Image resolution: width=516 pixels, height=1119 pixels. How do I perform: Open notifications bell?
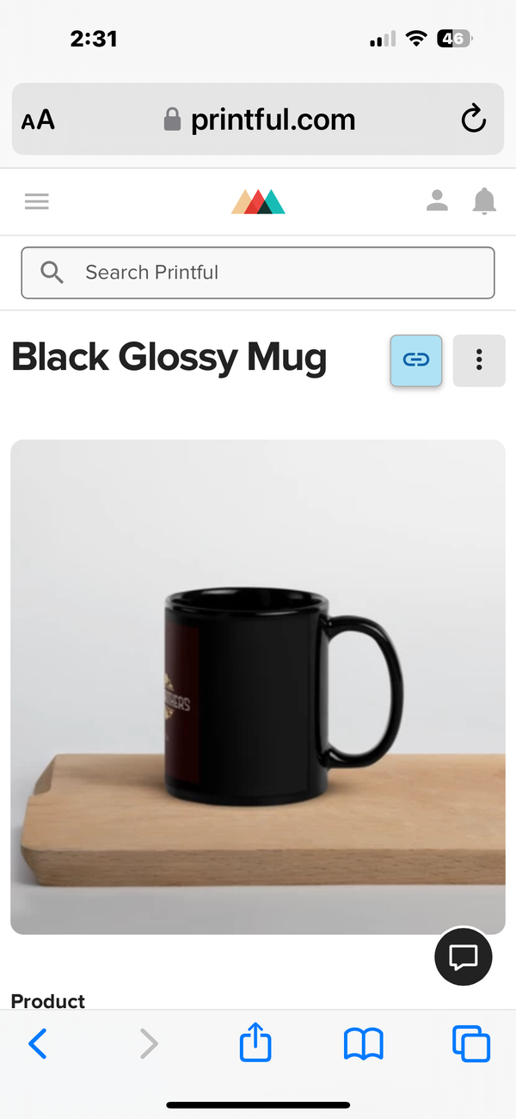485,201
